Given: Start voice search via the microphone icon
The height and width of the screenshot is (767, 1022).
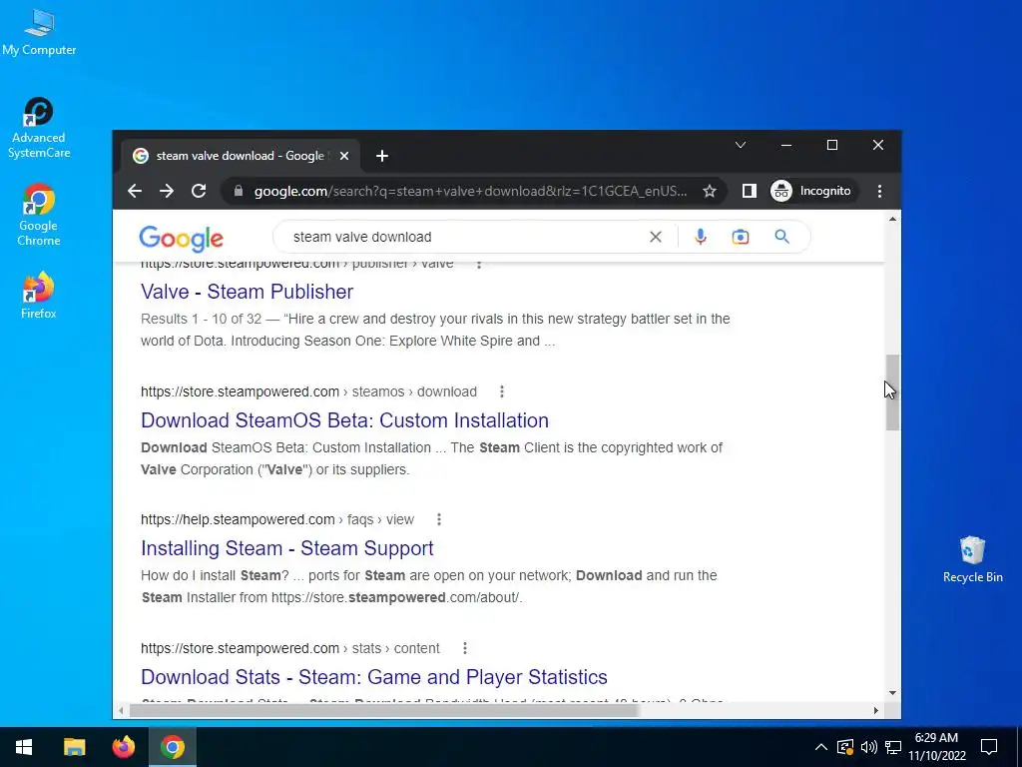Looking at the screenshot, I should [701, 237].
